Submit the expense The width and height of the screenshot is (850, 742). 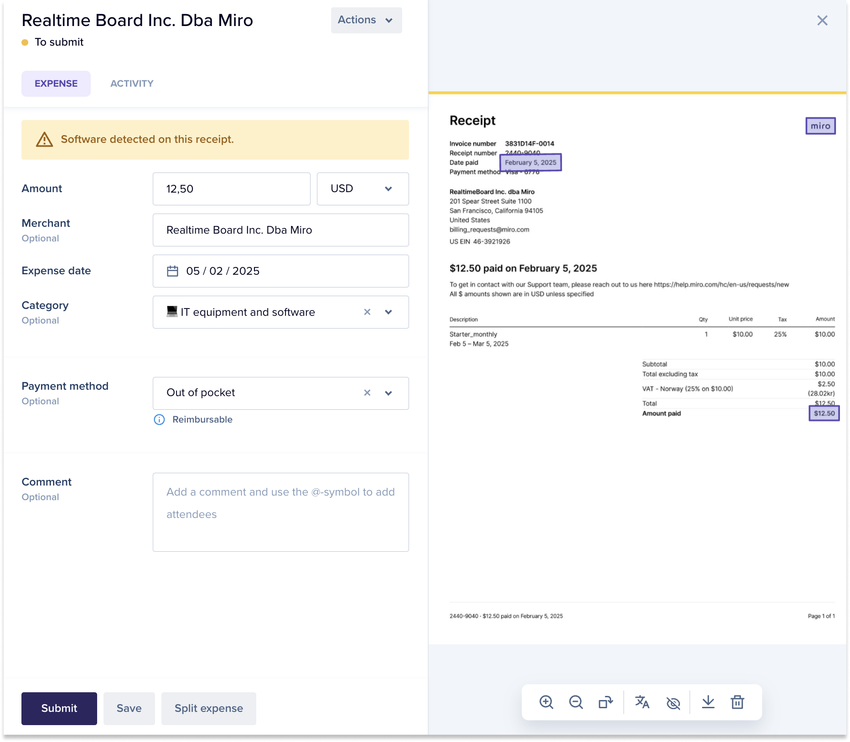[x=59, y=709]
